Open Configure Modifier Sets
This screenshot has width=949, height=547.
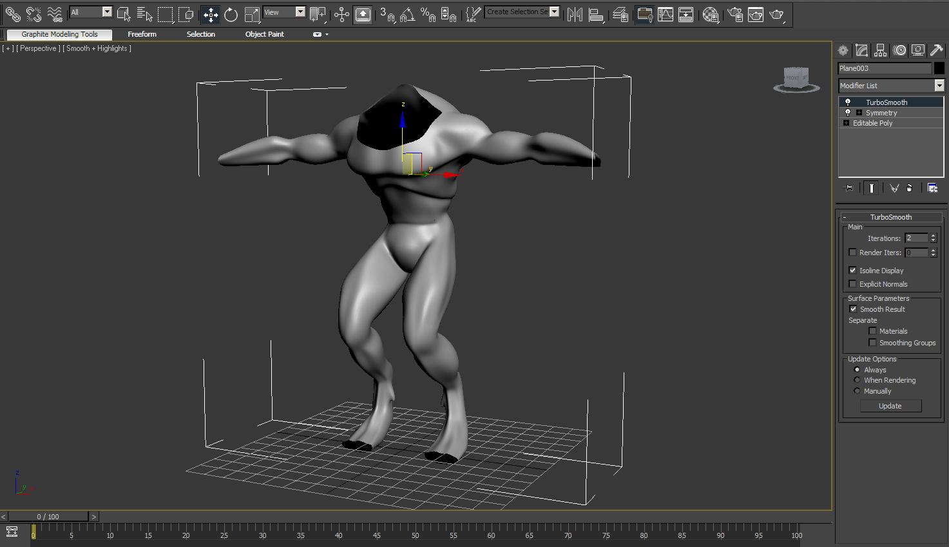pos(932,187)
